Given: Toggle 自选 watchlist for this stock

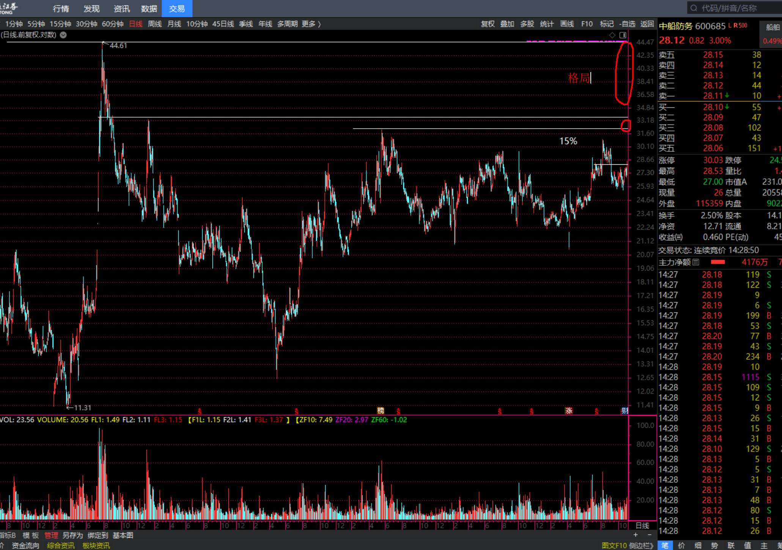Looking at the screenshot, I should pyautogui.click(x=627, y=24).
